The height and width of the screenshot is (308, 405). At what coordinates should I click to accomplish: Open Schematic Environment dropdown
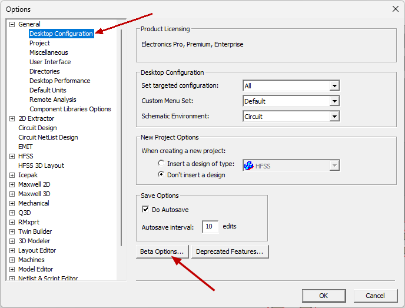(291, 117)
